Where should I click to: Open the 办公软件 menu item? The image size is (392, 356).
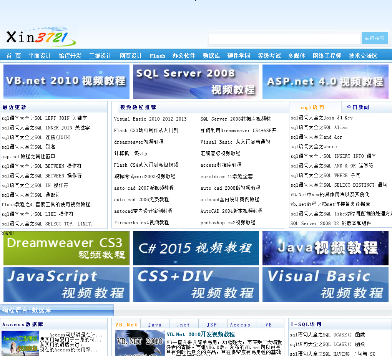pos(183,56)
